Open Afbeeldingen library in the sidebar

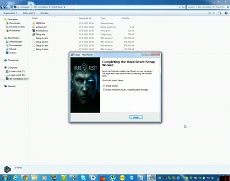(x=16, y=42)
